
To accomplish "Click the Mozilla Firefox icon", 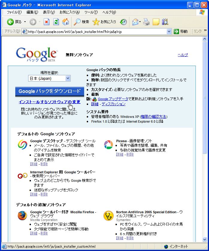I will pos(22,215).
